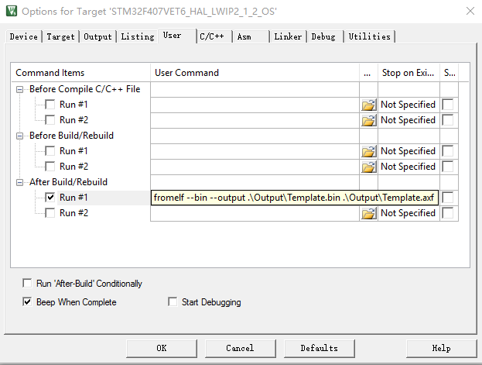Confirm with the OK button
This screenshot has width=482, height=365.
[x=162, y=349]
